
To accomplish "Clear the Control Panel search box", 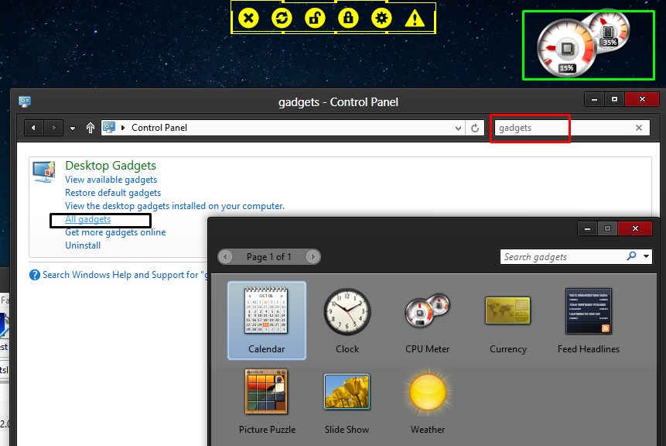I will click(639, 128).
